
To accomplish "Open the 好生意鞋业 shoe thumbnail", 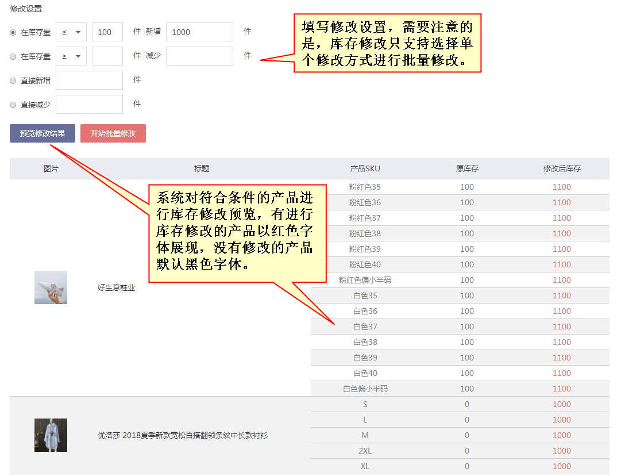I will (51, 287).
